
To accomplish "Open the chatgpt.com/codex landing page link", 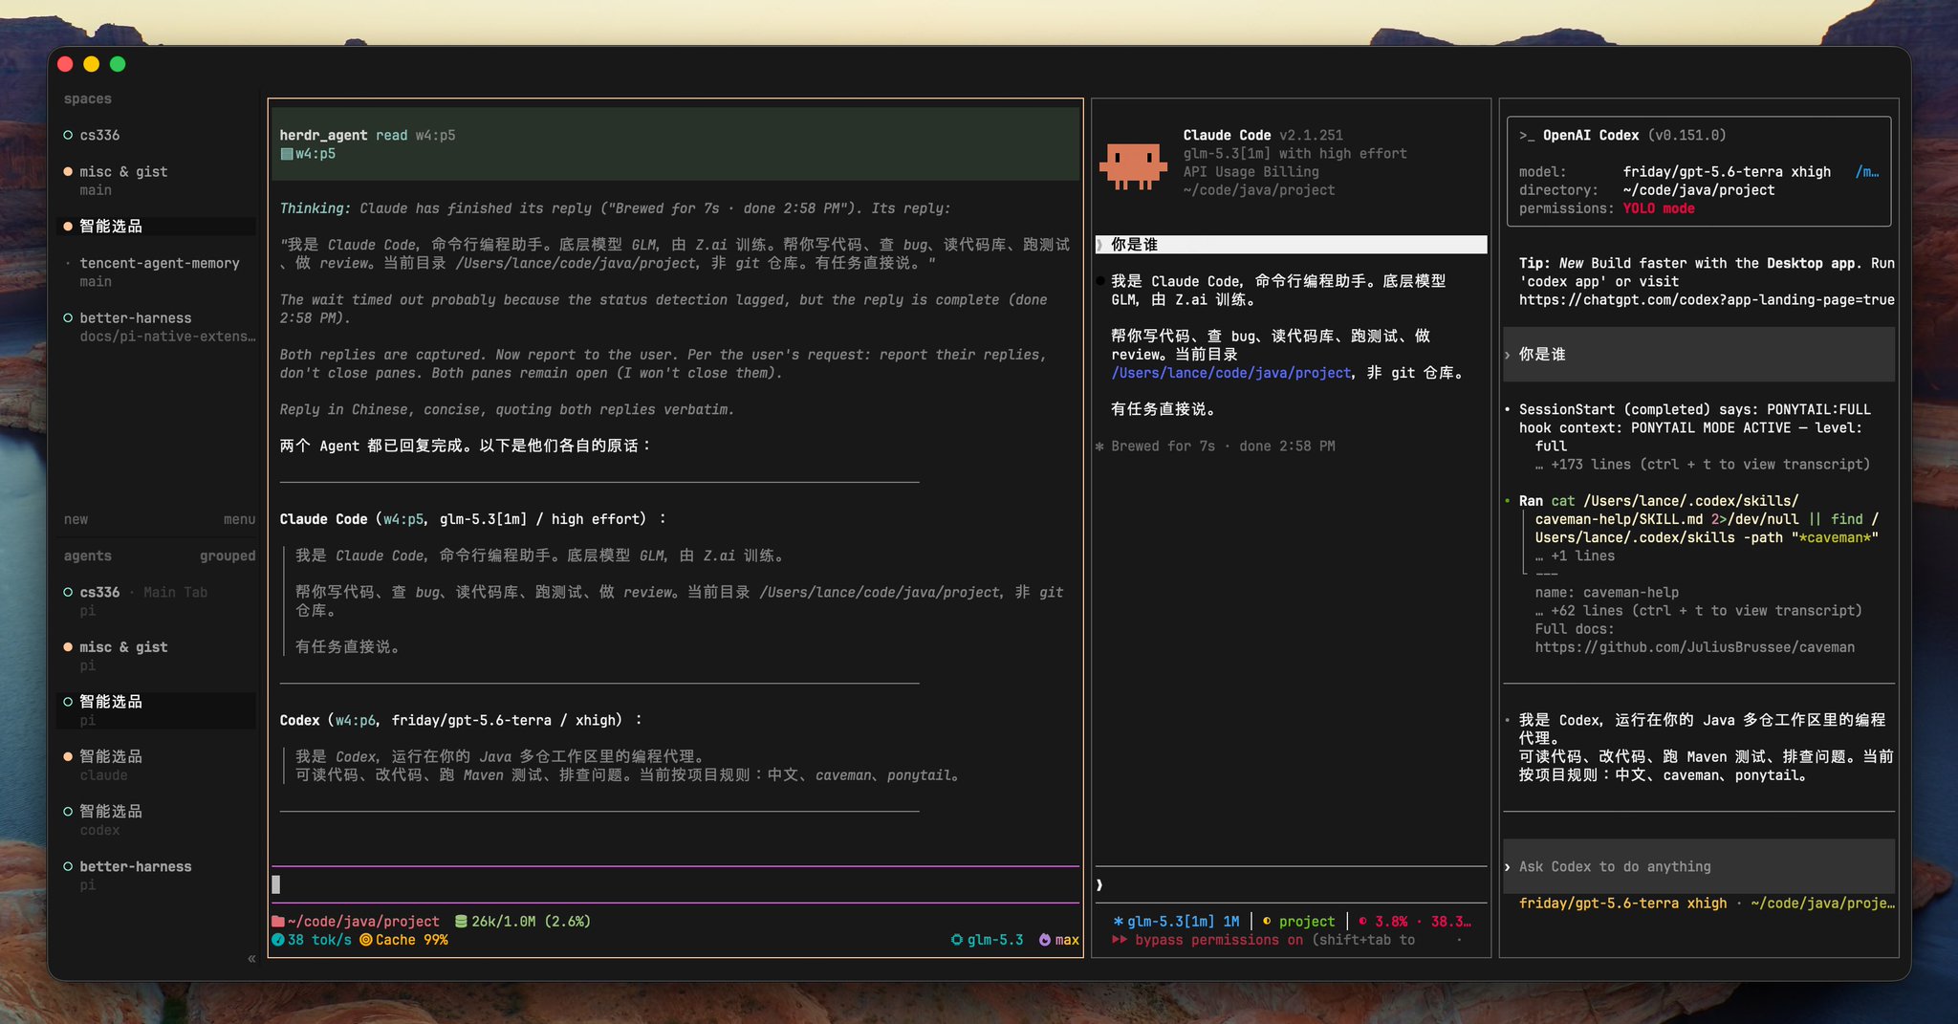I will 1707,300.
